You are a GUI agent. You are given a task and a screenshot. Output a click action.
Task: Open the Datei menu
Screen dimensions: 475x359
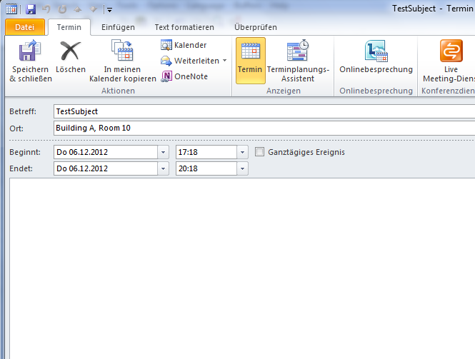click(25, 27)
